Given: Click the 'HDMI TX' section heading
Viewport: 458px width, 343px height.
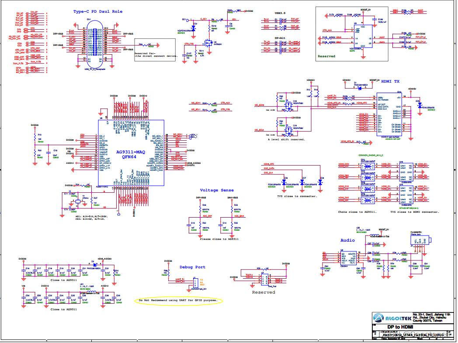Looking at the screenshot, I should [390, 81].
